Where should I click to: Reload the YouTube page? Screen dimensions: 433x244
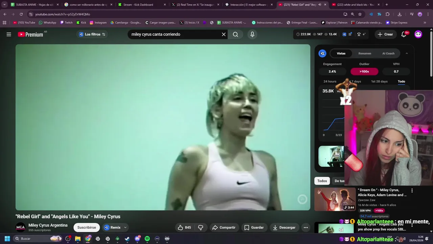click(x=21, y=14)
